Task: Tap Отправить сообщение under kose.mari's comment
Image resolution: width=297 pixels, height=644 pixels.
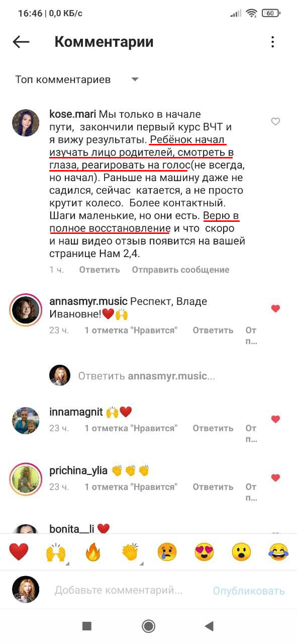Action: 180,270
